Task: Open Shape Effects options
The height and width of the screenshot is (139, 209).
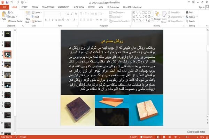Action: (175, 21)
